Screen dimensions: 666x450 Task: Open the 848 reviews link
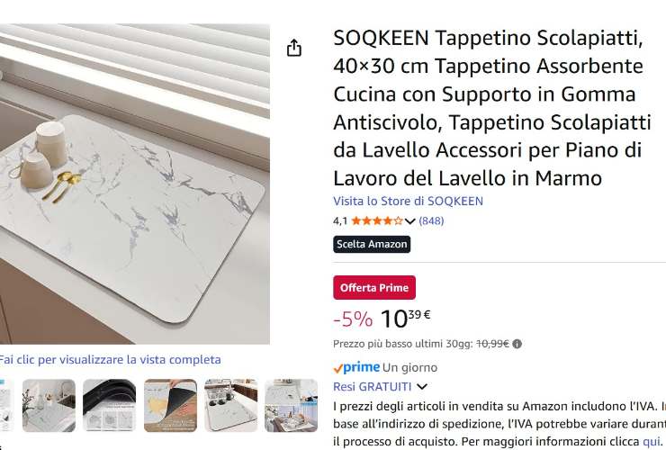click(x=431, y=221)
